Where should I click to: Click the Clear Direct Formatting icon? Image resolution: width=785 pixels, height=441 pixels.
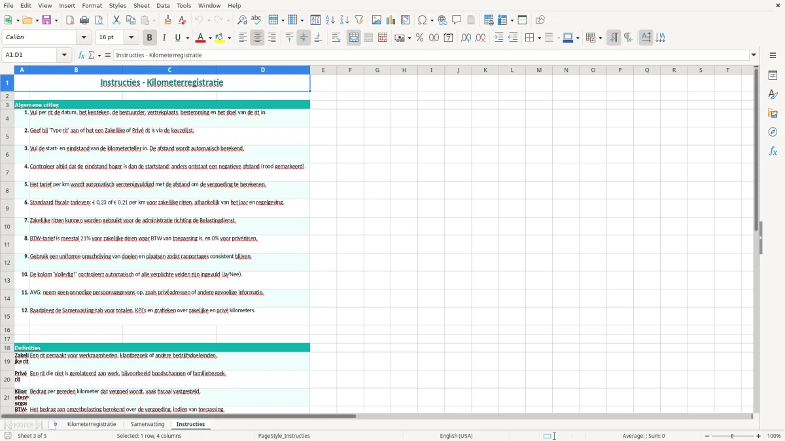[183, 20]
